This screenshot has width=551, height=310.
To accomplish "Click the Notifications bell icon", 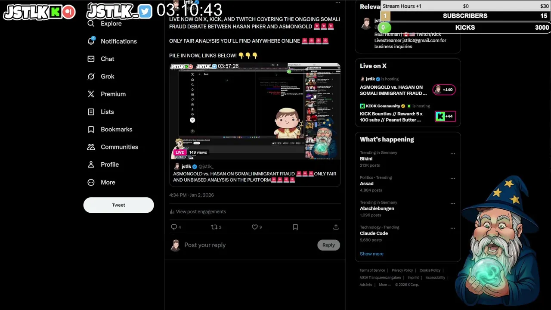I will tap(91, 41).
